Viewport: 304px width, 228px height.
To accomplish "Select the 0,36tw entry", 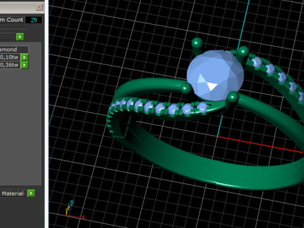I will [9, 65].
